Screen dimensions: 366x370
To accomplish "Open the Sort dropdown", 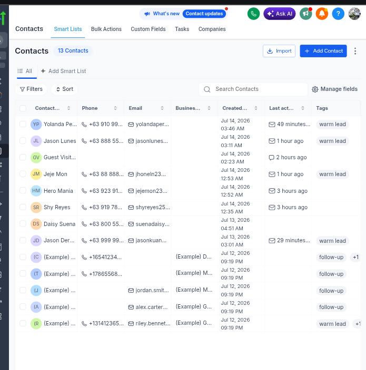I will [x=64, y=89].
